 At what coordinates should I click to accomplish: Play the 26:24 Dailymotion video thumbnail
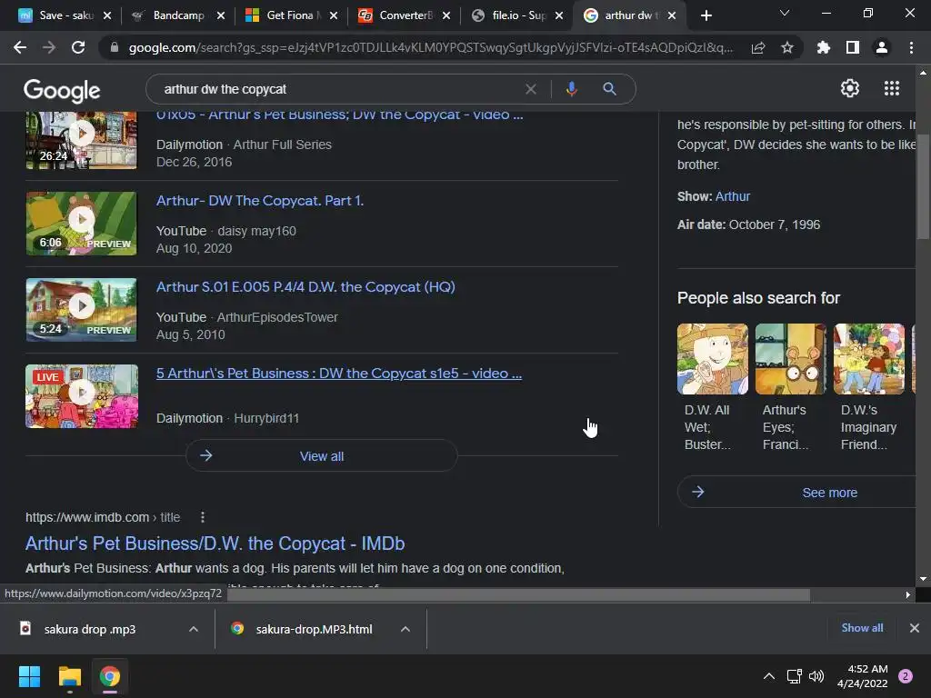(x=81, y=140)
